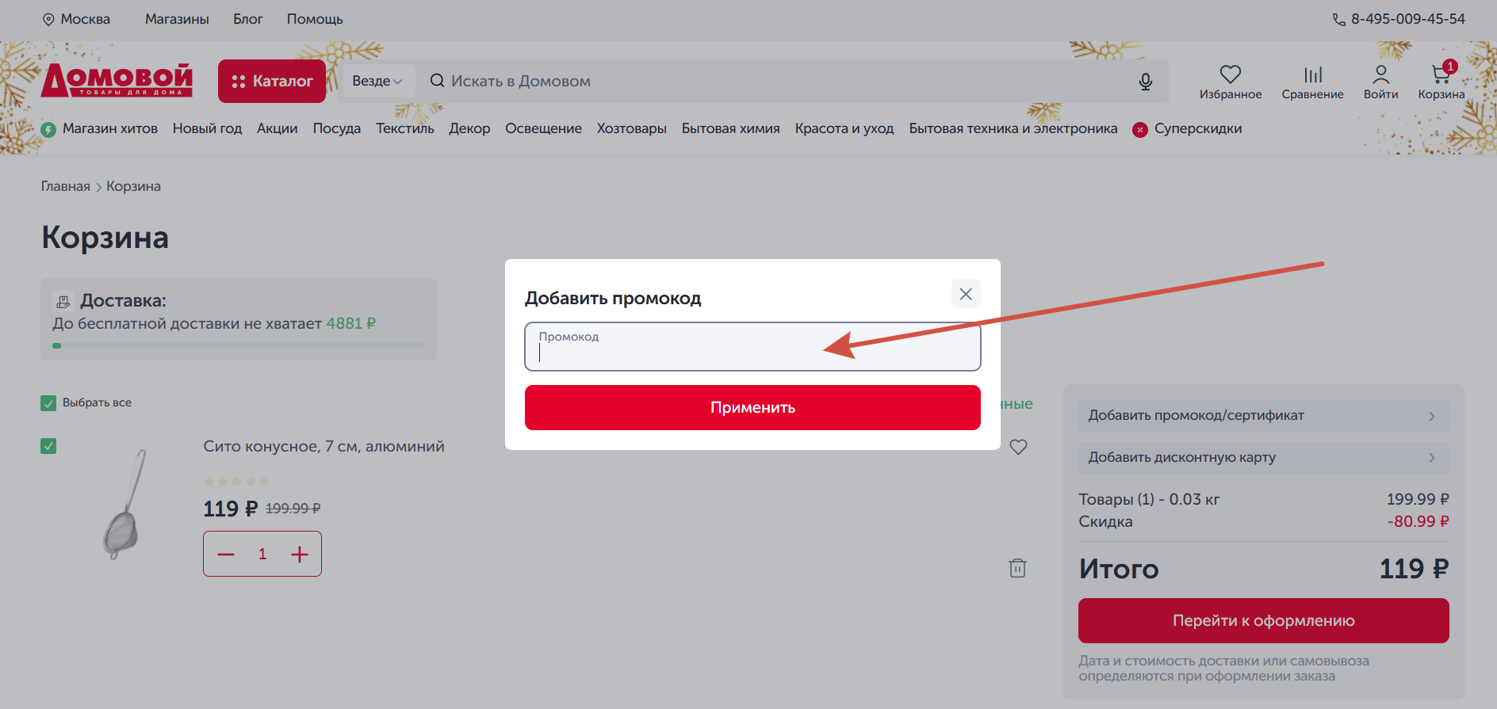
Task: Focus the Промокод input field
Action: (752, 349)
